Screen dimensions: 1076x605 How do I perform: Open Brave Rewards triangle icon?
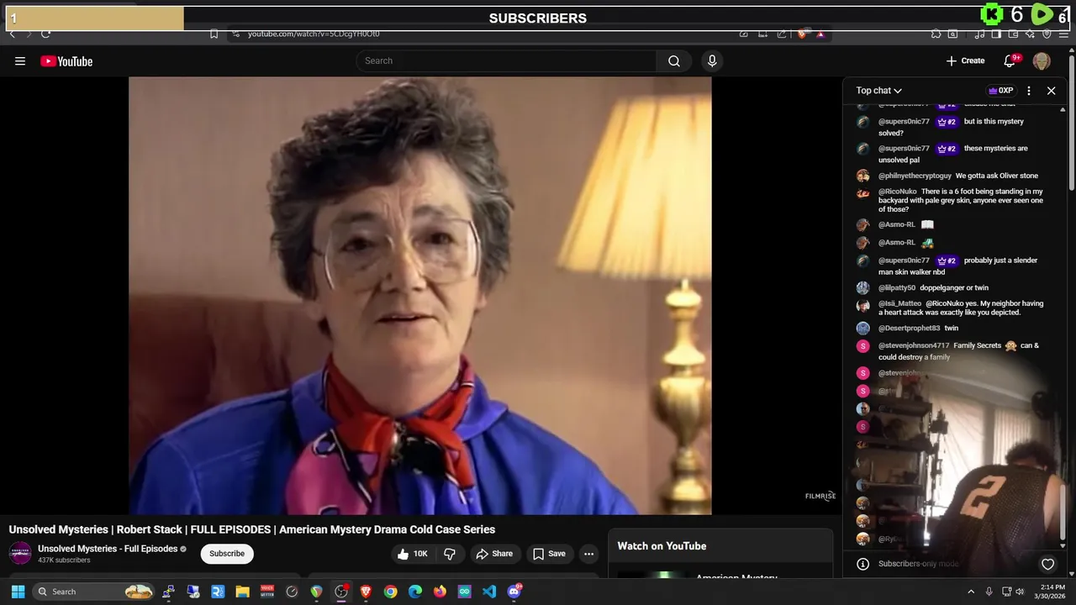point(820,34)
